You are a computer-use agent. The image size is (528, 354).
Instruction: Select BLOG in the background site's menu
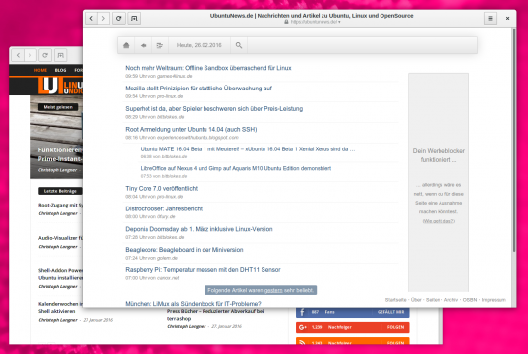pos(61,70)
